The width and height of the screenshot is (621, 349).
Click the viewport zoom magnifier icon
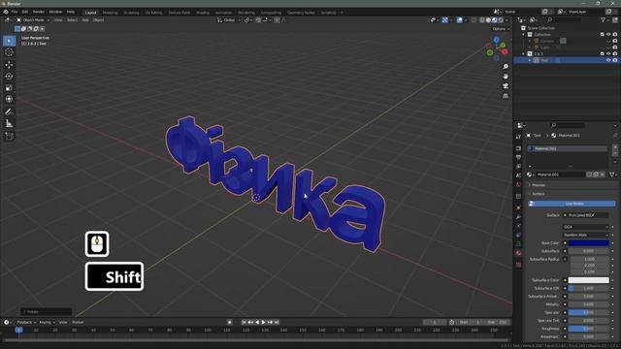pos(506,67)
